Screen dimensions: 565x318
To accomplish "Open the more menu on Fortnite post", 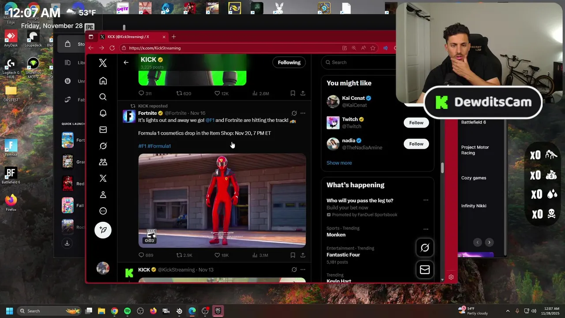I will pyautogui.click(x=303, y=113).
